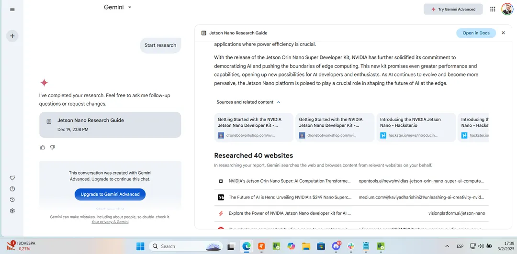Open the visionplatform.ai/jetson-nano URL
This screenshot has height=254, width=517.
coord(457,213)
